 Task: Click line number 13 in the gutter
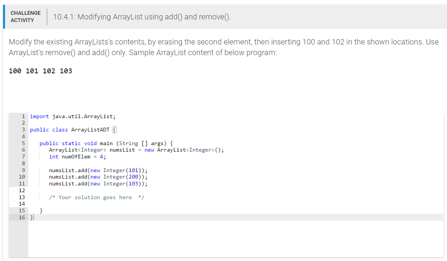coord(21,197)
